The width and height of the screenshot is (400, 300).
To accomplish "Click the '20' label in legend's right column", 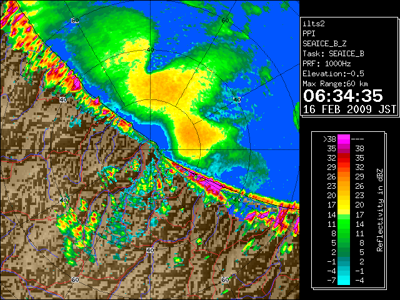I will (359, 205).
